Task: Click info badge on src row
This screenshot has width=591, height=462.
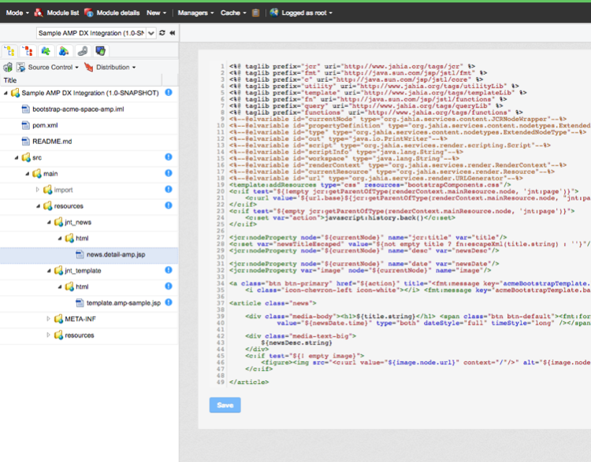Action: 169,157
